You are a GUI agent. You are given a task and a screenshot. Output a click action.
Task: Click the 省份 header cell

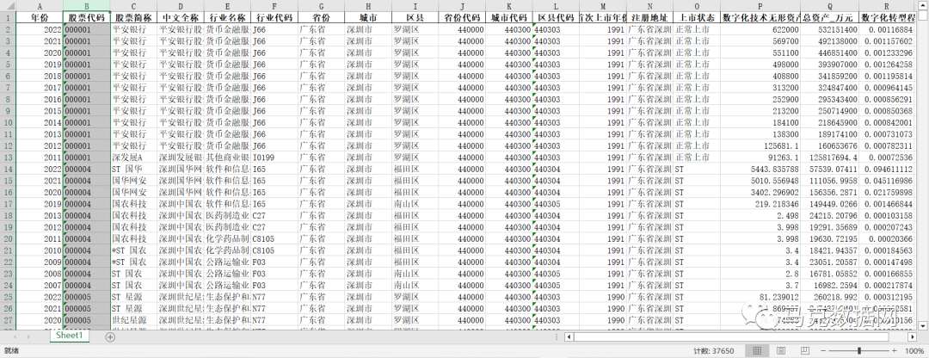[x=321, y=17]
